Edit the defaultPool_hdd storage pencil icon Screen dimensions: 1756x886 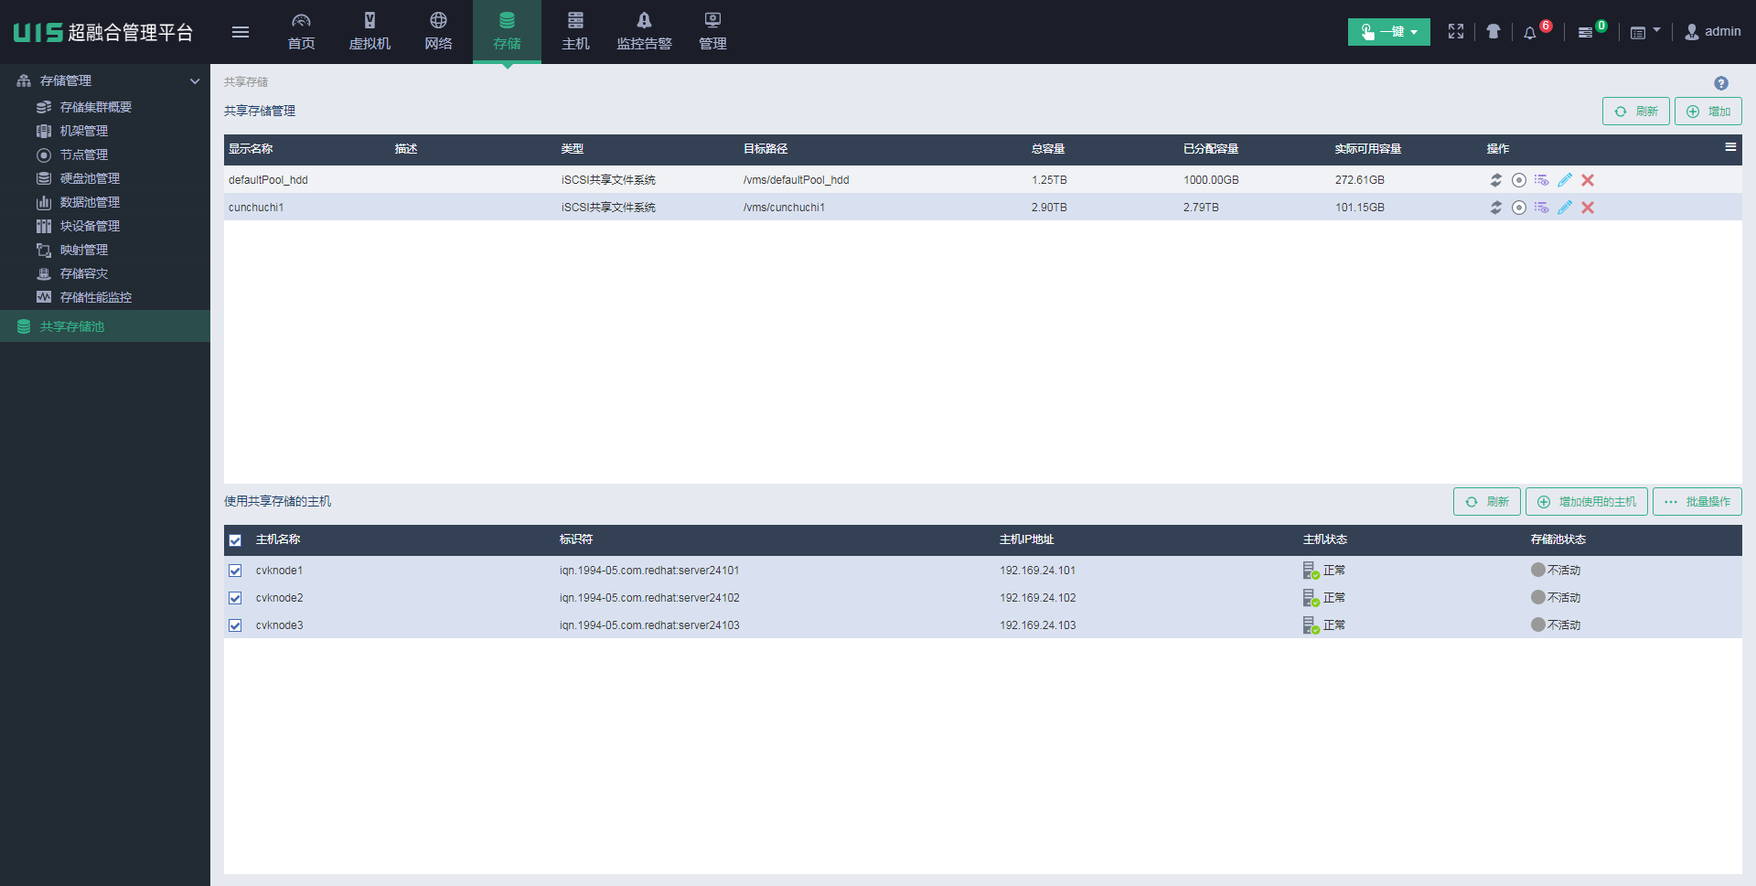(1565, 180)
